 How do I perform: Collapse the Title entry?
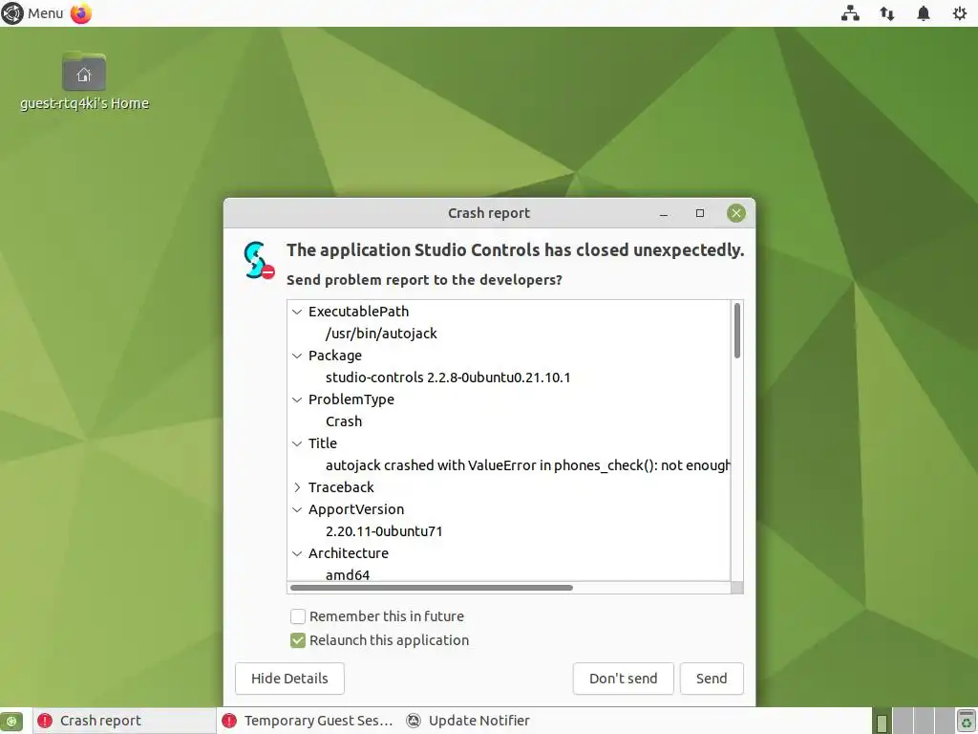(x=297, y=443)
